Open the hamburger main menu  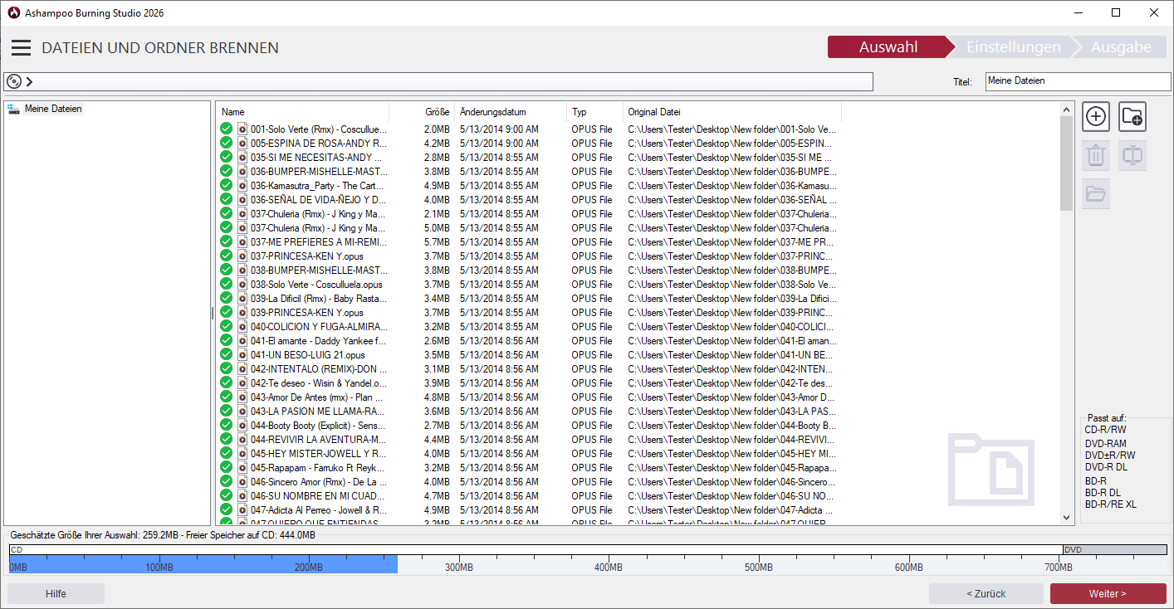(x=21, y=48)
